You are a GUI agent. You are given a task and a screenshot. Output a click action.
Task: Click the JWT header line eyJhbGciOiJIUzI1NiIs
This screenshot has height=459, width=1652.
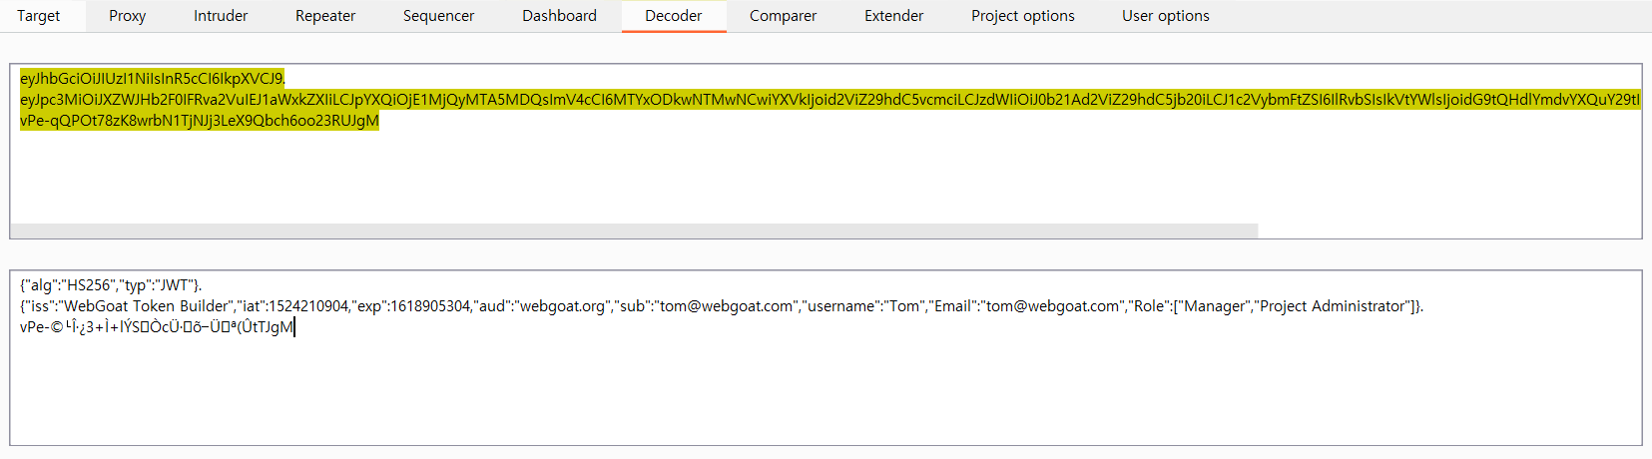[x=153, y=78]
